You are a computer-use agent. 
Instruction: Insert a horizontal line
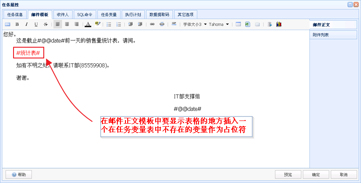[174, 24]
